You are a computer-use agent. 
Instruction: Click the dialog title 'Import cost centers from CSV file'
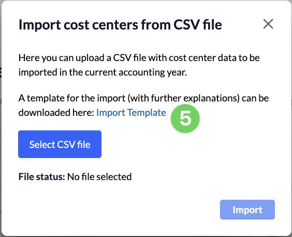click(120, 24)
